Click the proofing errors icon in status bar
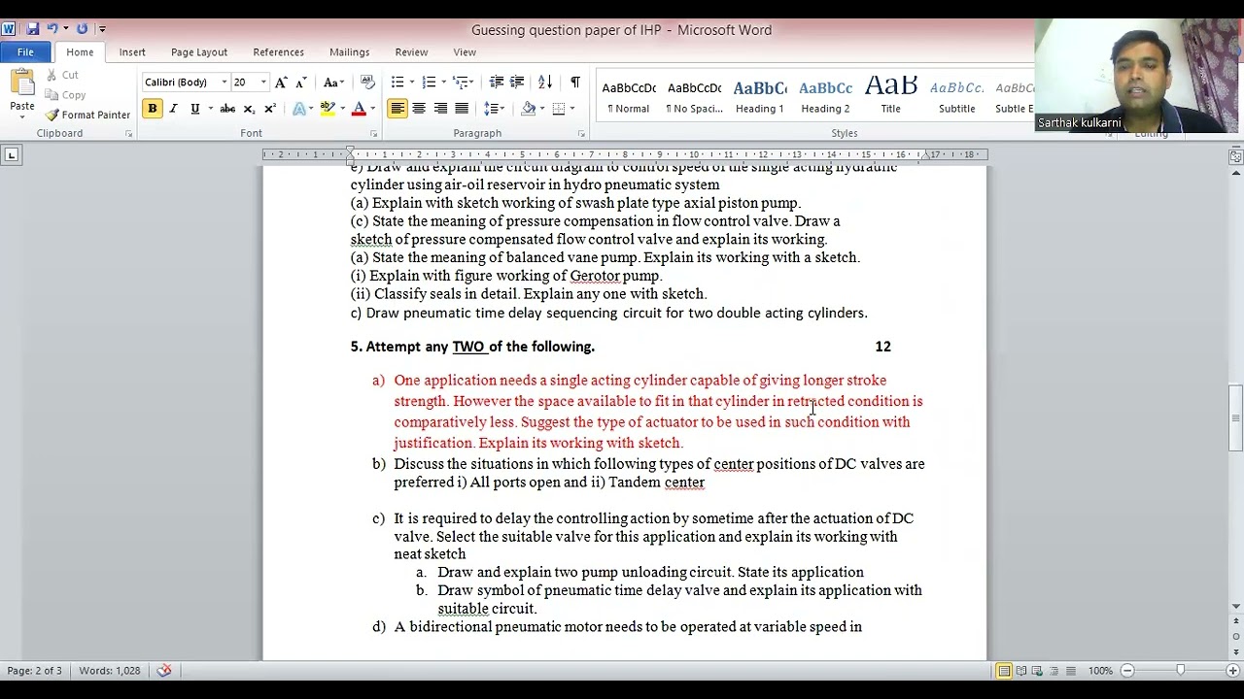 pyautogui.click(x=164, y=670)
